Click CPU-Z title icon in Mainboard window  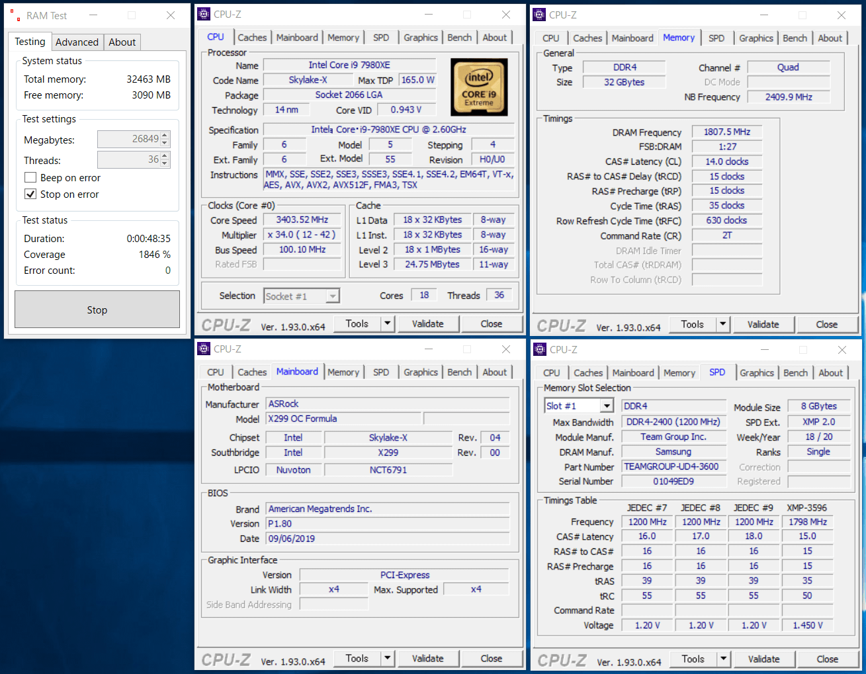pyautogui.click(x=204, y=349)
